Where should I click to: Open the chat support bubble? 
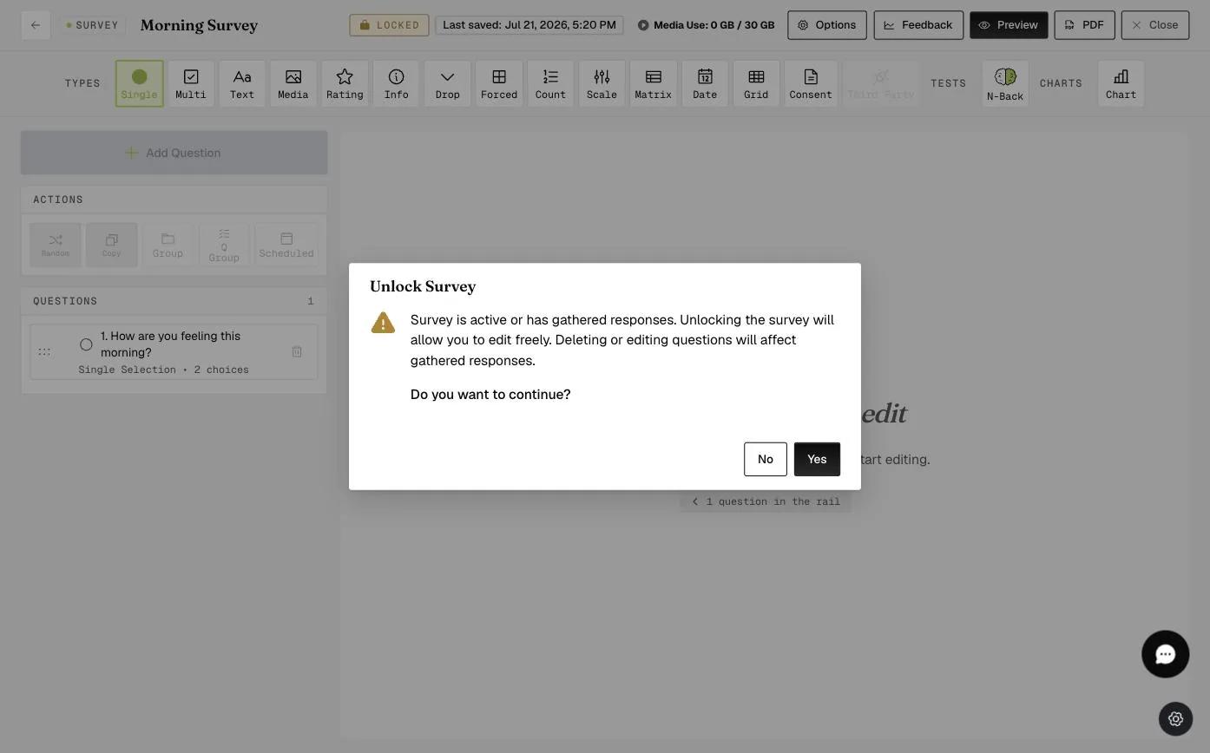click(1165, 654)
